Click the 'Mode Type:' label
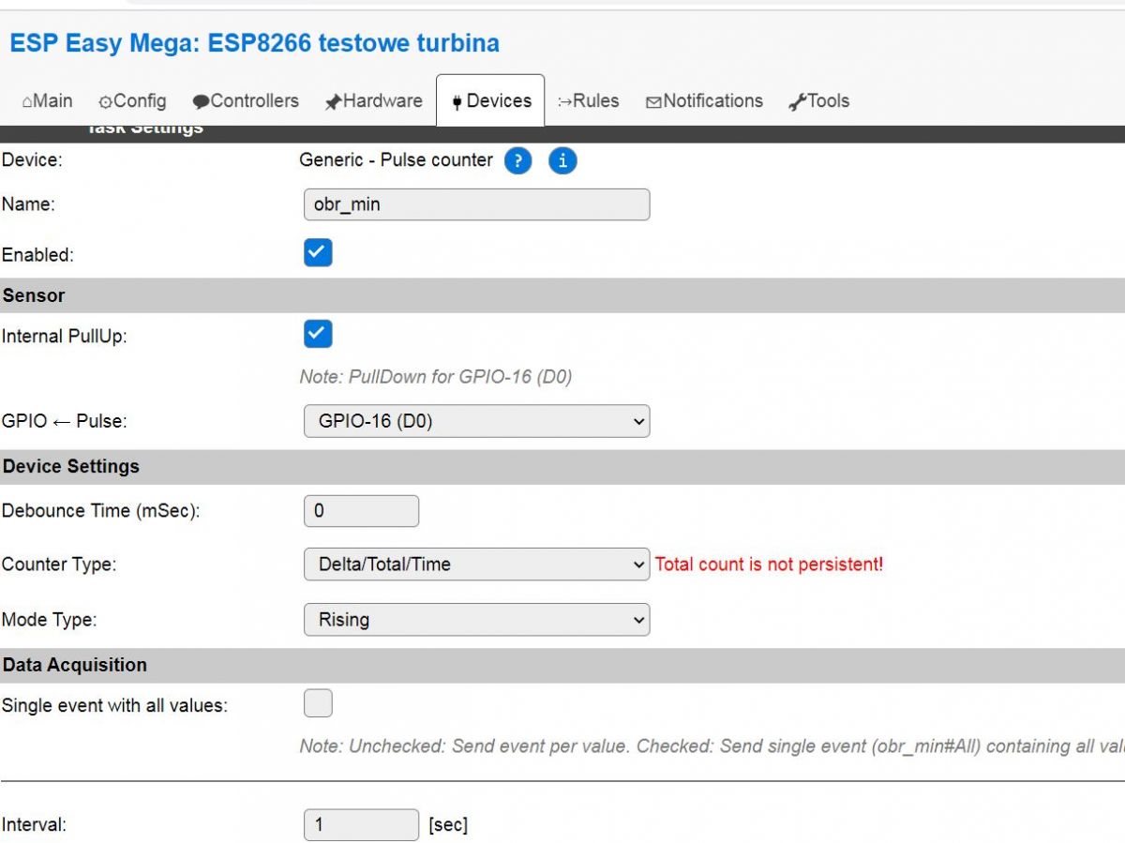The image size is (1125, 843). click(x=49, y=620)
